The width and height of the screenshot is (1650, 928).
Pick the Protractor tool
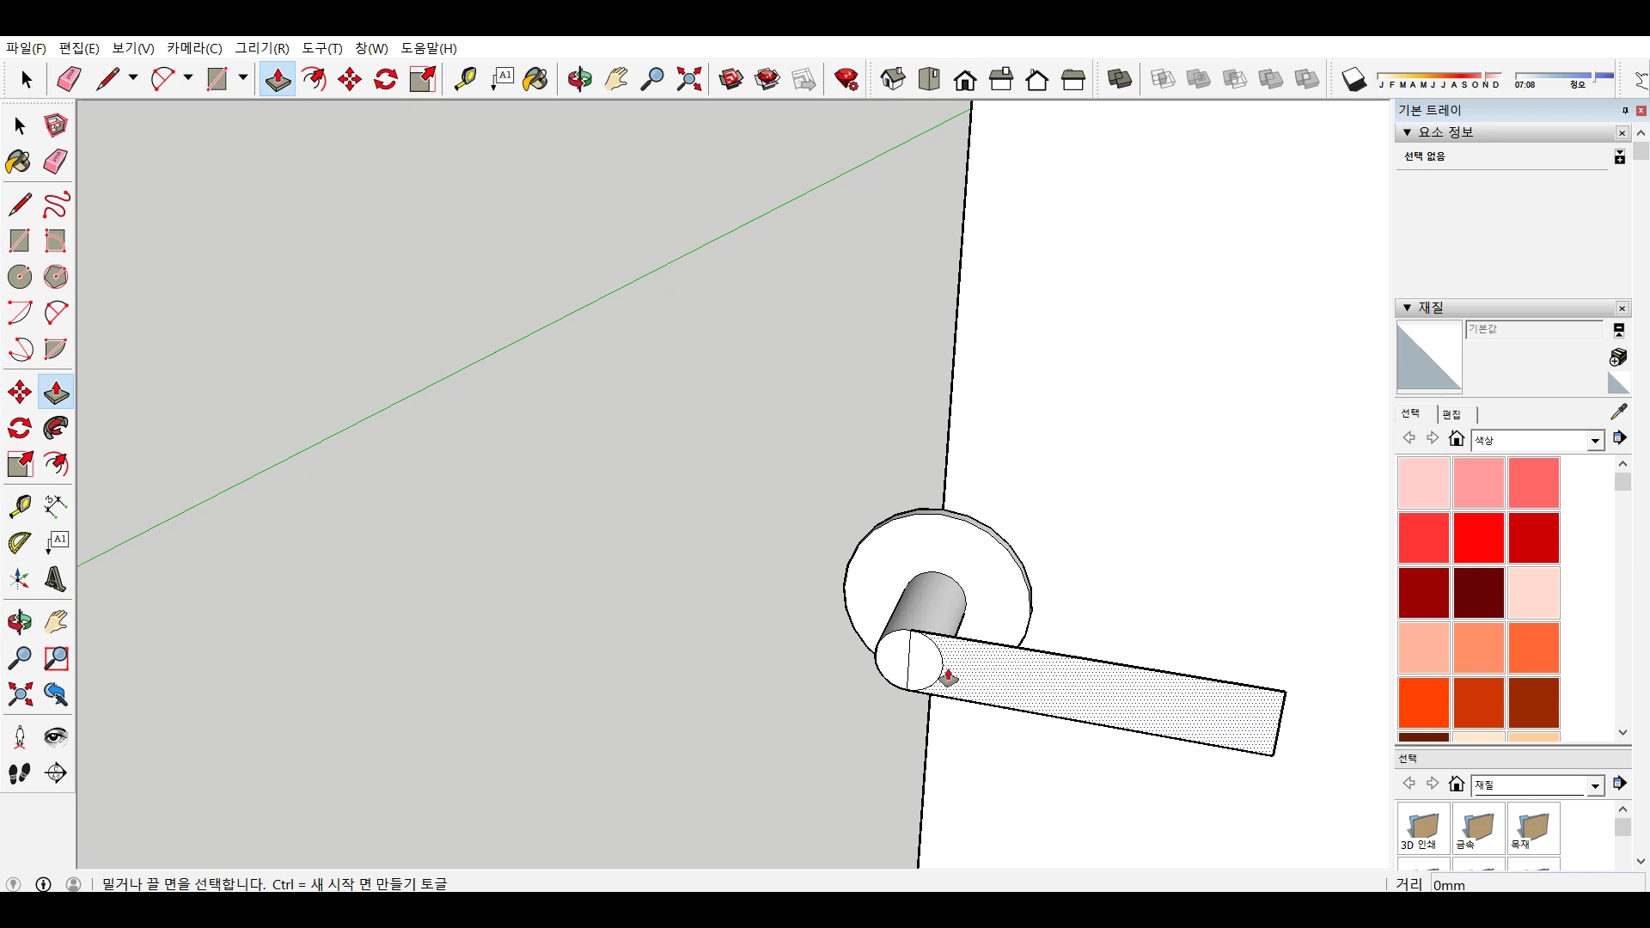[x=20, y=542]
